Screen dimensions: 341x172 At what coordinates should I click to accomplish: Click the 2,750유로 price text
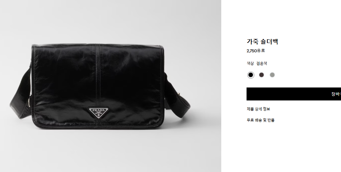(256, 51)
